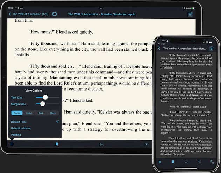This screenshot has height=173, width=221.
Task: Tap the iPhone home indicator bar
Action: pos(186,168)
